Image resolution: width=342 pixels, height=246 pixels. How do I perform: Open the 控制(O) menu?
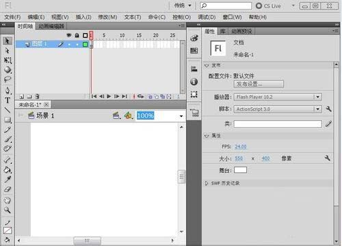click(181, 17)
